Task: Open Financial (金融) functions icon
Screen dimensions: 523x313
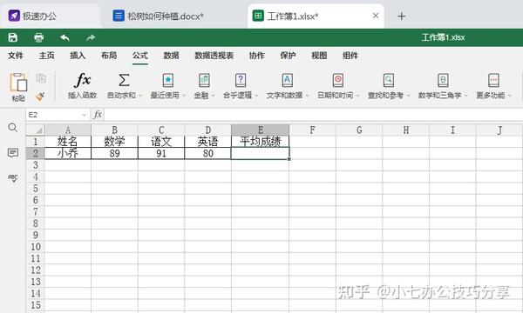Action: tap(204, 80)
